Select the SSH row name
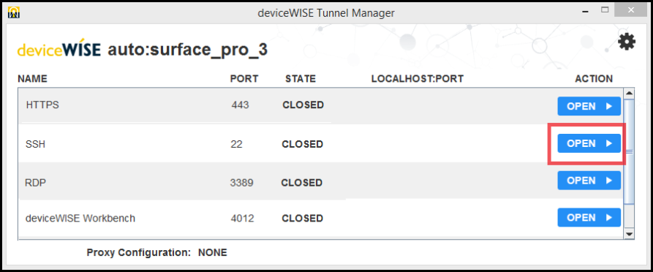 [35, 144]
